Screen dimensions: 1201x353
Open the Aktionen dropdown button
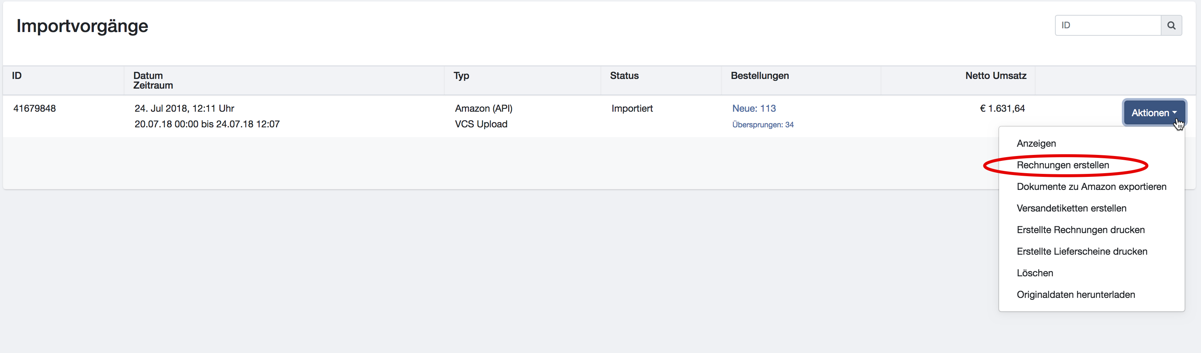(x=1153, y=113)
